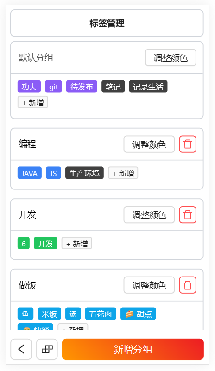Select the 五花肉 tag
The image size is (215, 371).
coord(101,314)
